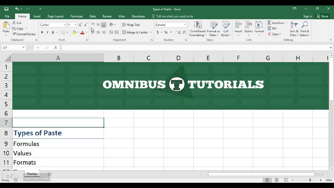
Task: Open the font size dropdown
Action: coord(75,25)
